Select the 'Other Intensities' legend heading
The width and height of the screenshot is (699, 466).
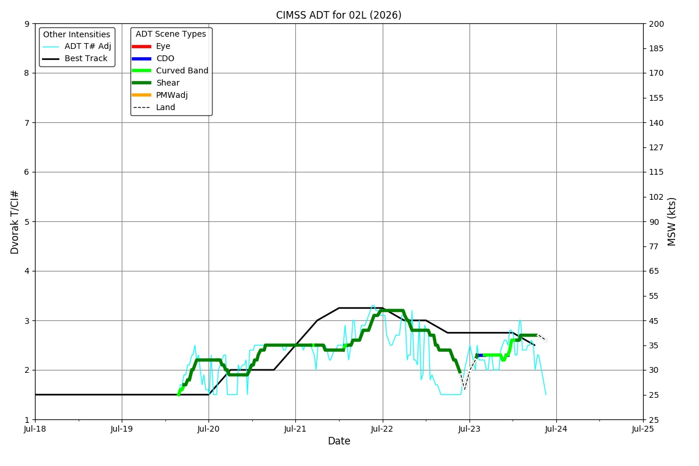tap(76, 34)
